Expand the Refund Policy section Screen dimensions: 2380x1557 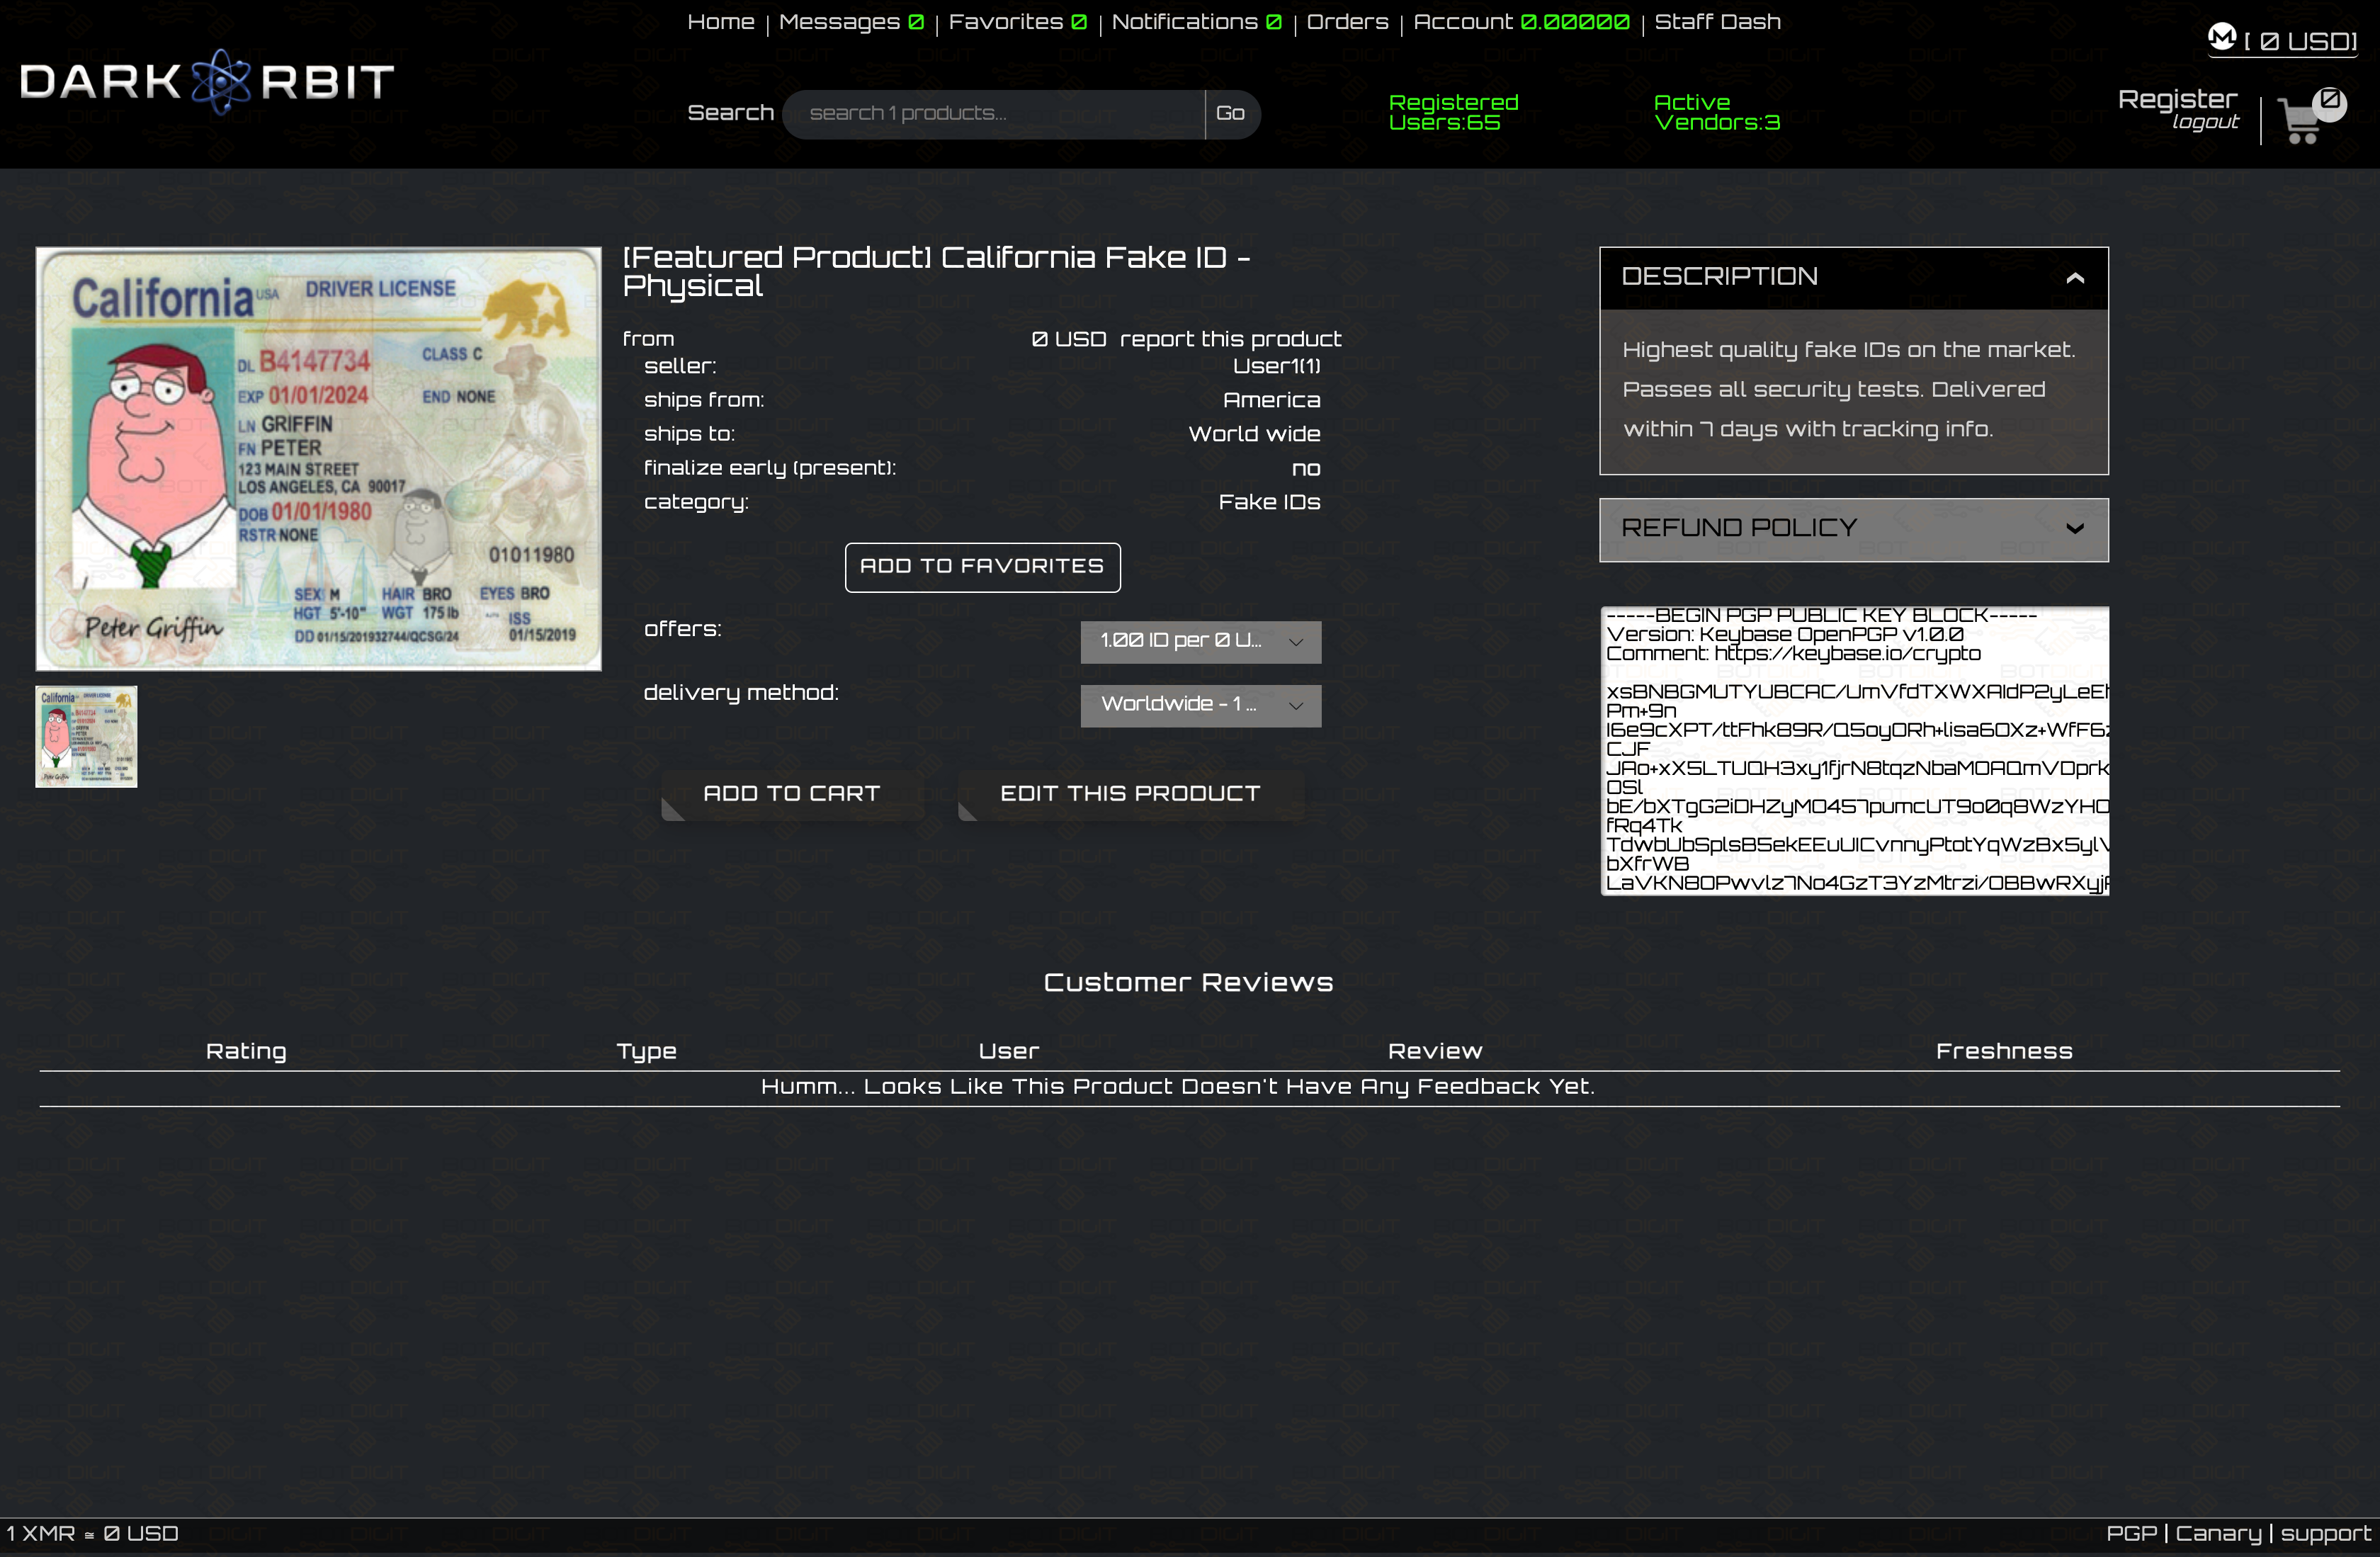[x=1853, y=529]
